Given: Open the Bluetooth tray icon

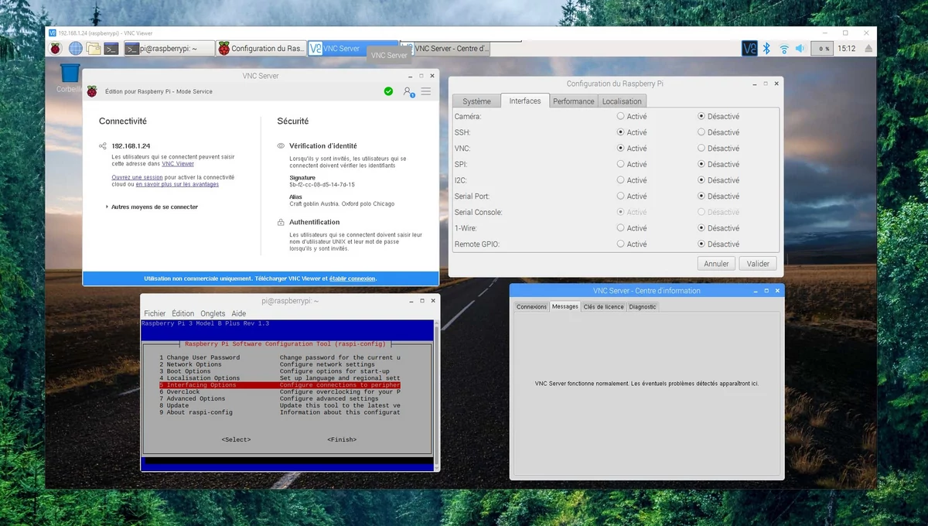Looking at the screenshot, I should coord(767,49).
